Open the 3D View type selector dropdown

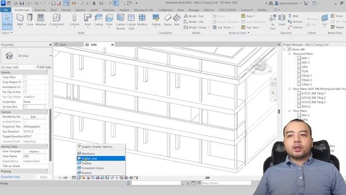pos(50,56)
